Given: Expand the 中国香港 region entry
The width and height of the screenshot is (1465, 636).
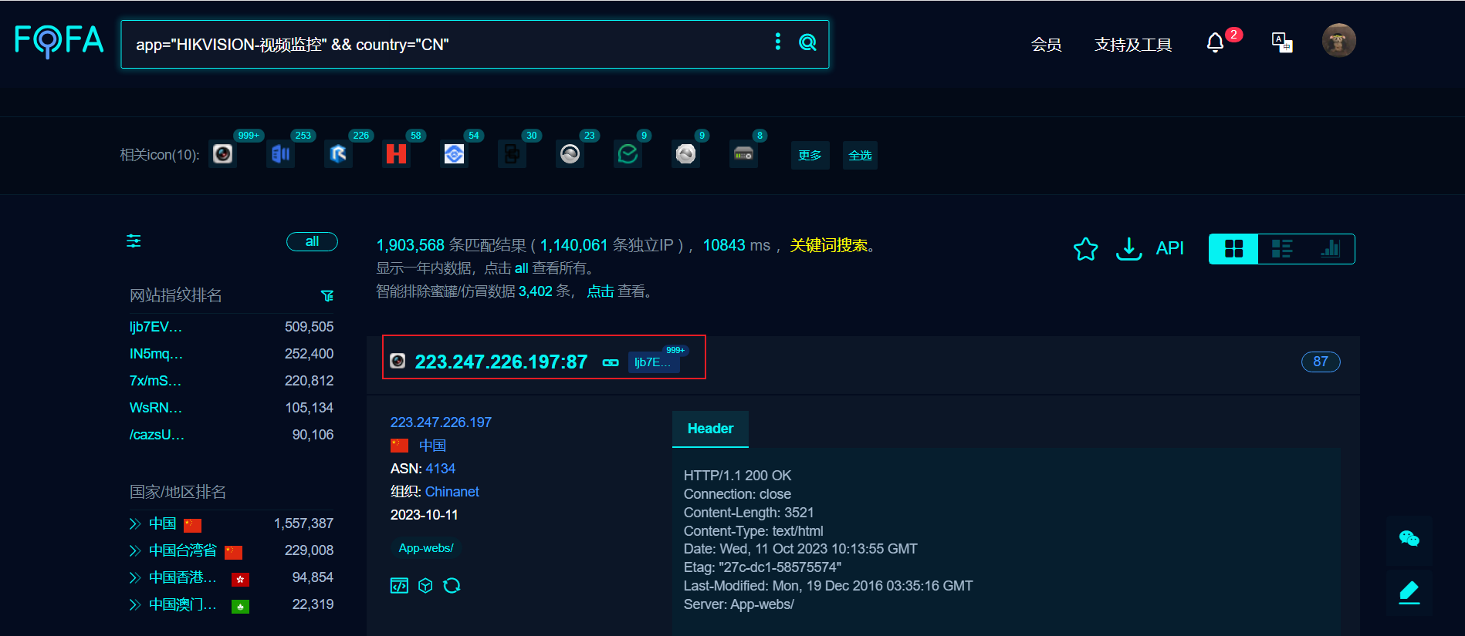Looking at the screenshot, I should pos(135,578).
